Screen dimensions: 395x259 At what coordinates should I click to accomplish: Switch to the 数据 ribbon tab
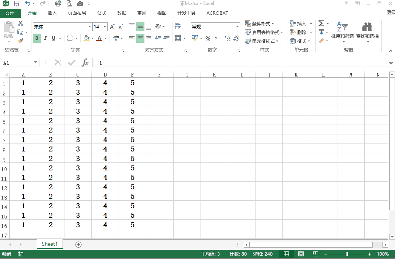point(122,13)
